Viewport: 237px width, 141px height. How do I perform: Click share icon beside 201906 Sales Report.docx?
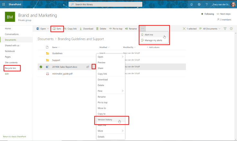point(88,67)
